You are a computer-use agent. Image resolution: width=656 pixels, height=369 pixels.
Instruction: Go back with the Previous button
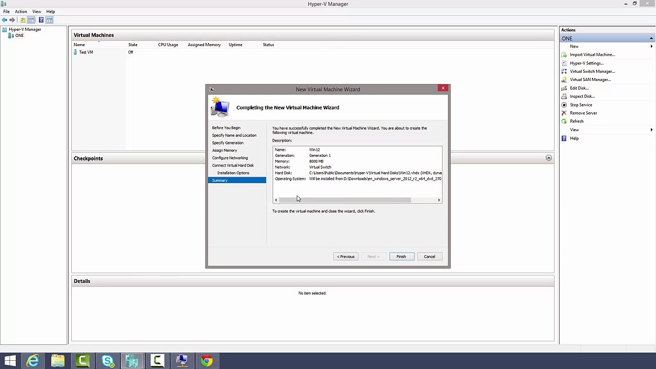tap(346, 257)
